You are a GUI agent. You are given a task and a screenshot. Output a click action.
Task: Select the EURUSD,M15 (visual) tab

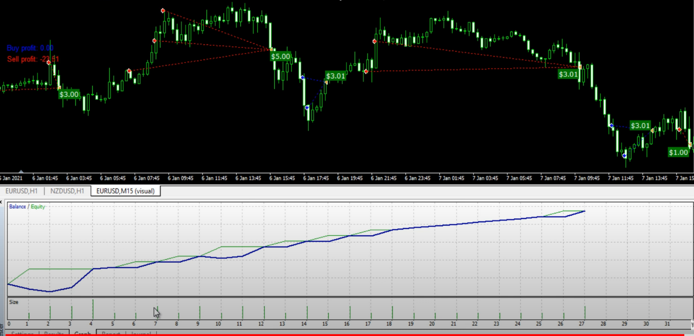(125, 191)
